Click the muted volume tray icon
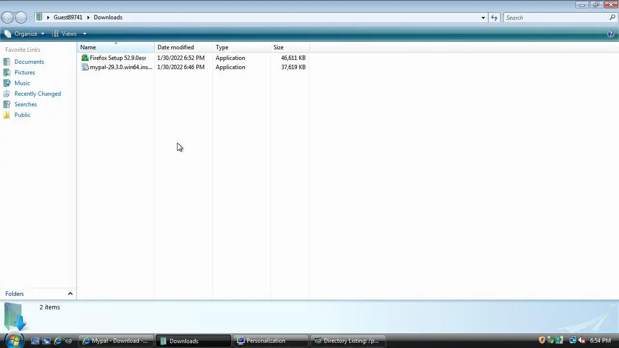 click(582, 340)
